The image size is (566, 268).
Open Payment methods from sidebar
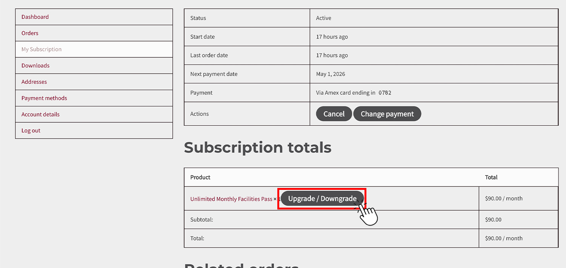coord(44,98)
